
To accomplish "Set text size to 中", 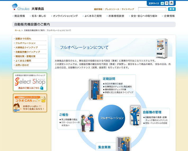I will (167, 3).
